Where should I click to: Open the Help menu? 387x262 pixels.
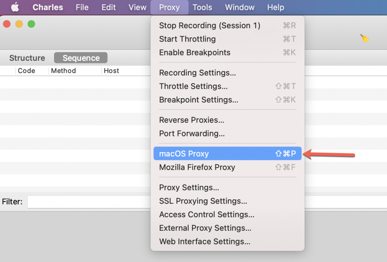(276, 8)
